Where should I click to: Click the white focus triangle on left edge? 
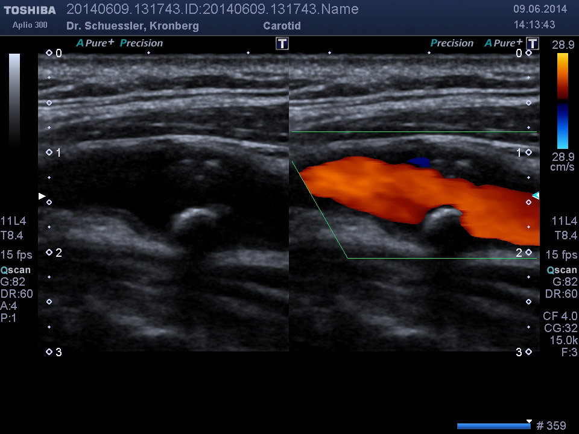pos(42,196)
